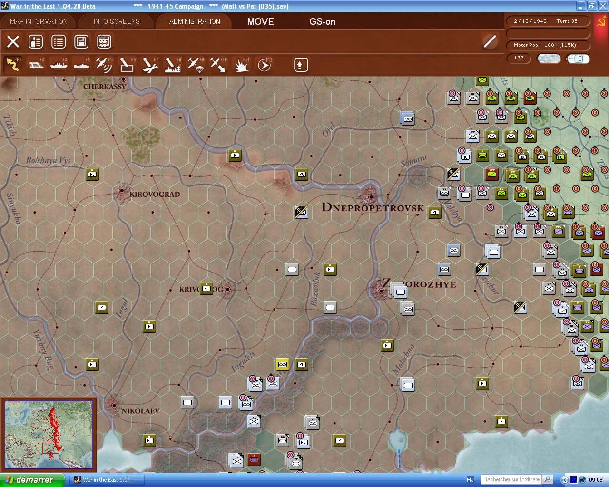Select the F5 air reconnaissance mode icon
Image resolution: width=609 pixels, height=487 pixels.
click(104, 65)
